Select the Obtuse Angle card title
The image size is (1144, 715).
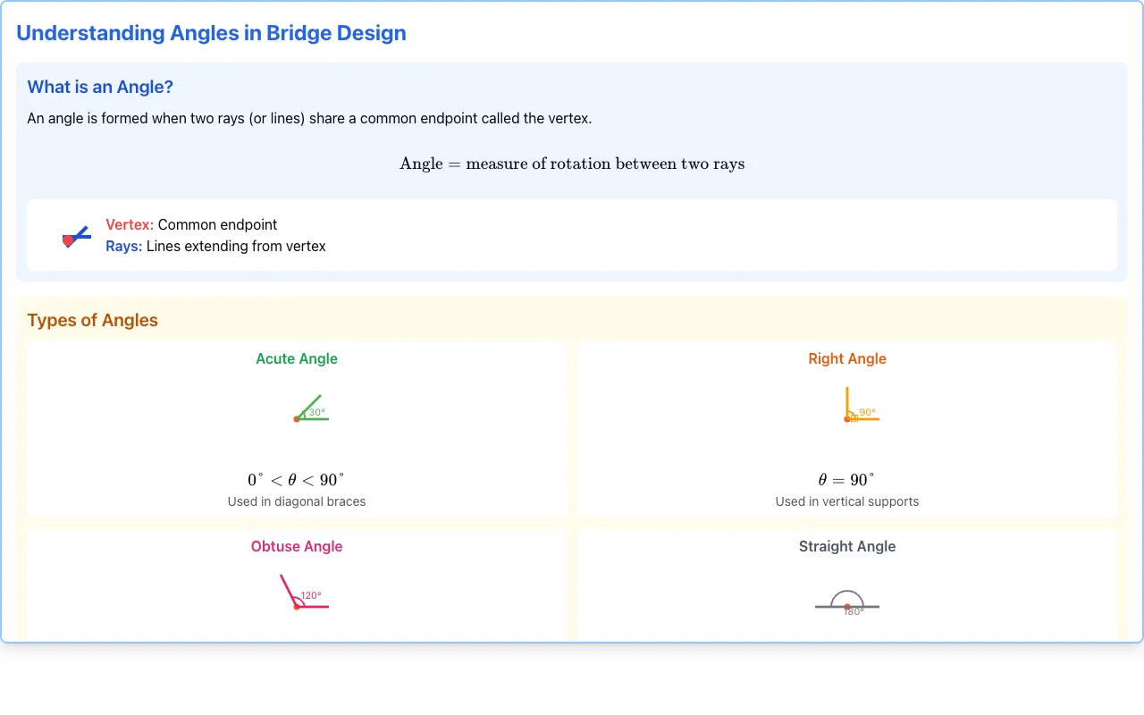[x=297, y=546]
